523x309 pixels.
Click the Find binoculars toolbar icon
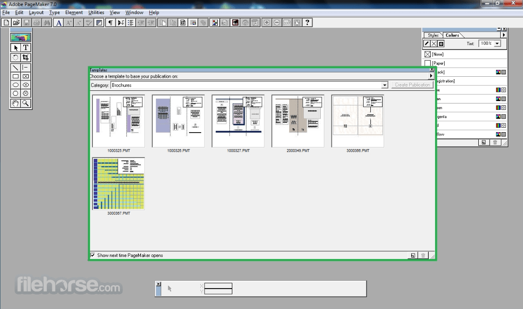tap(47, 23)
